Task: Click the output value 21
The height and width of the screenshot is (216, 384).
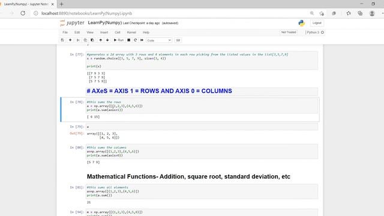Action: (89, 202)
